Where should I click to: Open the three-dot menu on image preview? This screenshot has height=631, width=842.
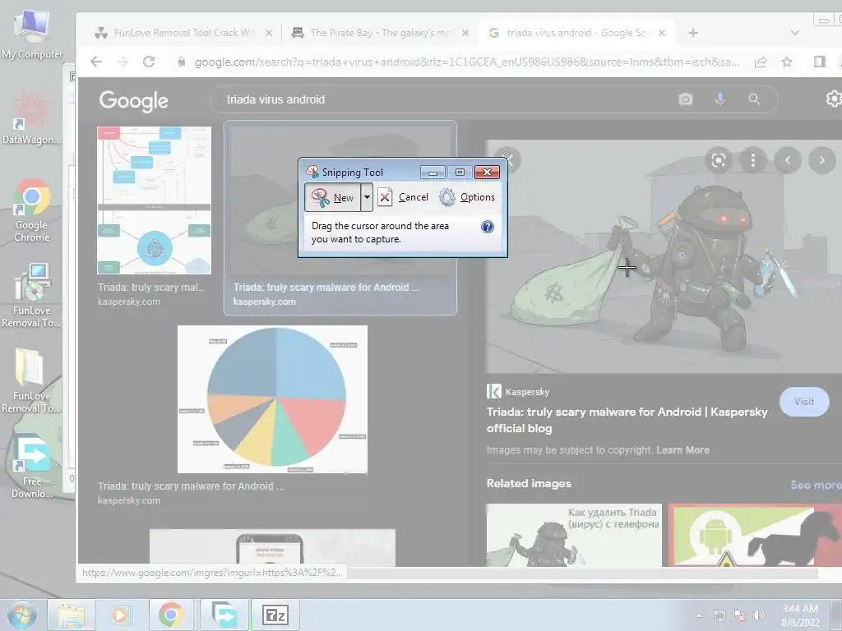pos(753,160)
